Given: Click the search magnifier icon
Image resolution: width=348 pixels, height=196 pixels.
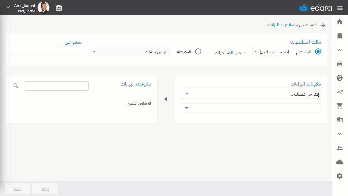Looking at the screenshot, I should (x=16, y=86).
